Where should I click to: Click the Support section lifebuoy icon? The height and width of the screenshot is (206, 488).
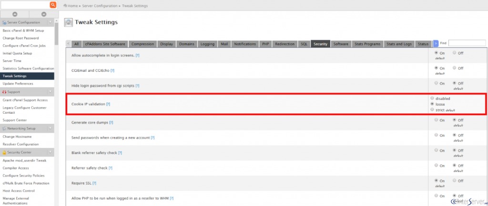tap(4, 92)
